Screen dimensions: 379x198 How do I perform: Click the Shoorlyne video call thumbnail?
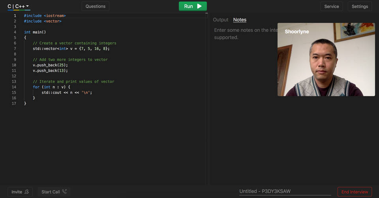tap(326, 59)
